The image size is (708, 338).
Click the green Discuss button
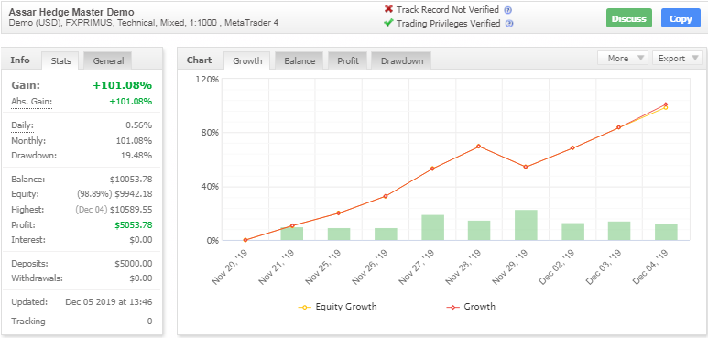pyautogui.click(x=629, y=19)
